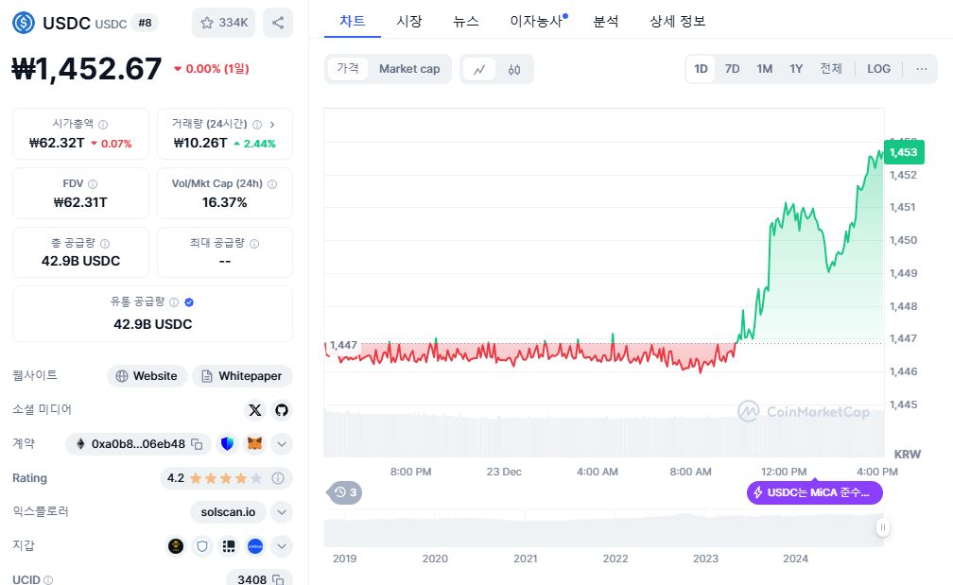Open the GitHub social link

pos(282,410)
